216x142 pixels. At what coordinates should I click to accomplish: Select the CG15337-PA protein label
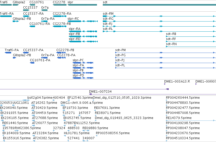(33, 50)
